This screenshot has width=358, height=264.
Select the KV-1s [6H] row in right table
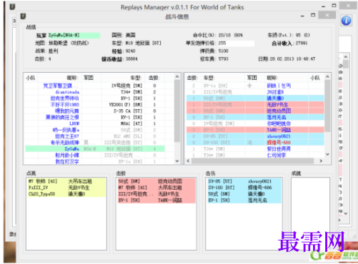tap(255, 86)
